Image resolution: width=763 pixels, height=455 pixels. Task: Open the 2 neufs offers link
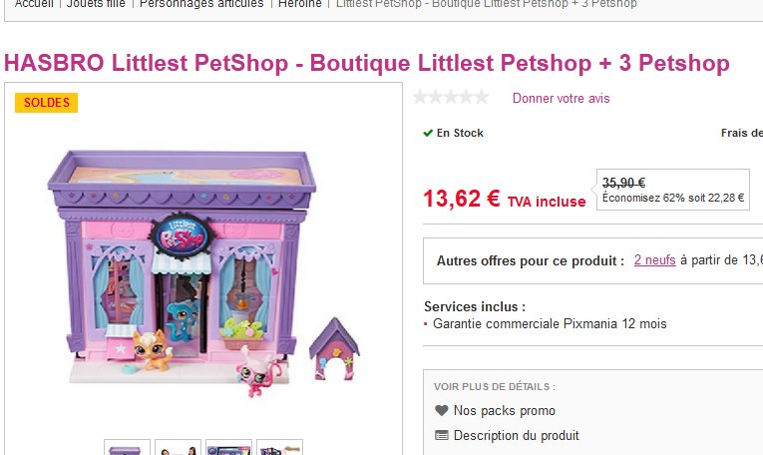pyautogui.click(x=654, y=260)
